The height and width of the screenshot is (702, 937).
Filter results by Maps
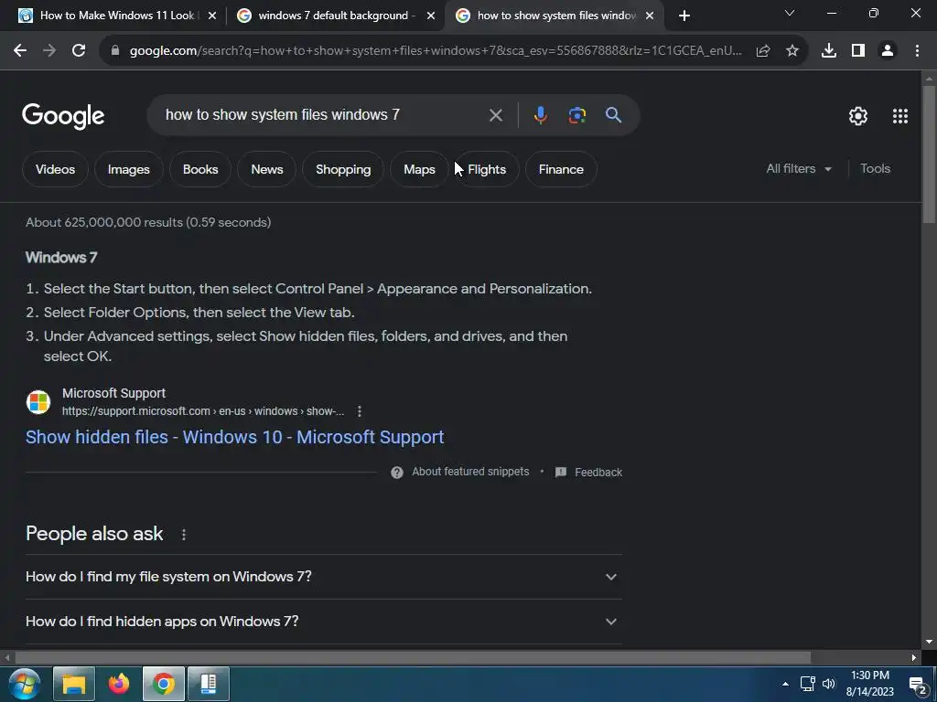[x=419, y=169]
